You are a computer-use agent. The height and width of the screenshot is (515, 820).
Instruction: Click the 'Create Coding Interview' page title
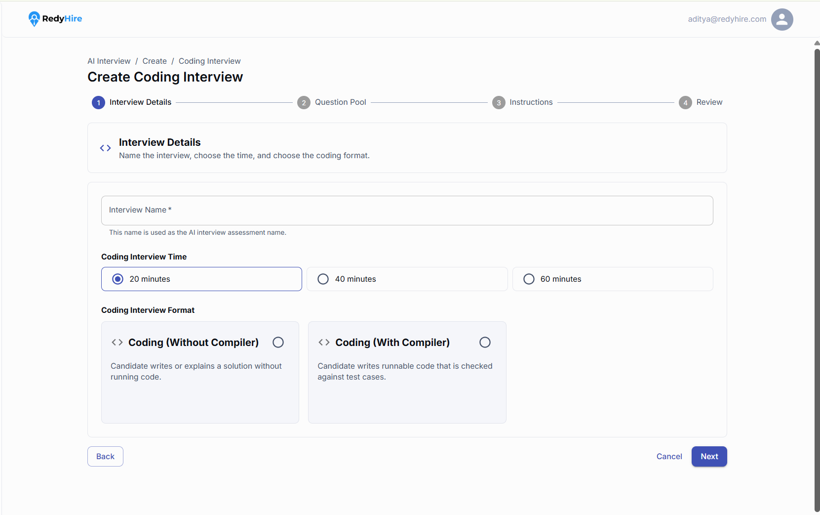(x=165, y=77)
